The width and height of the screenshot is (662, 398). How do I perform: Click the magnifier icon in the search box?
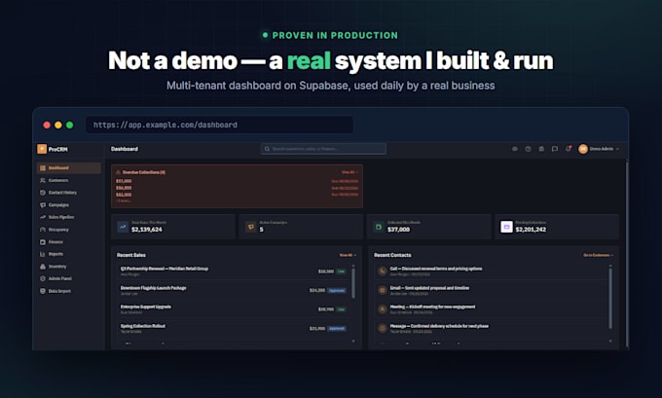pos(267,149)
